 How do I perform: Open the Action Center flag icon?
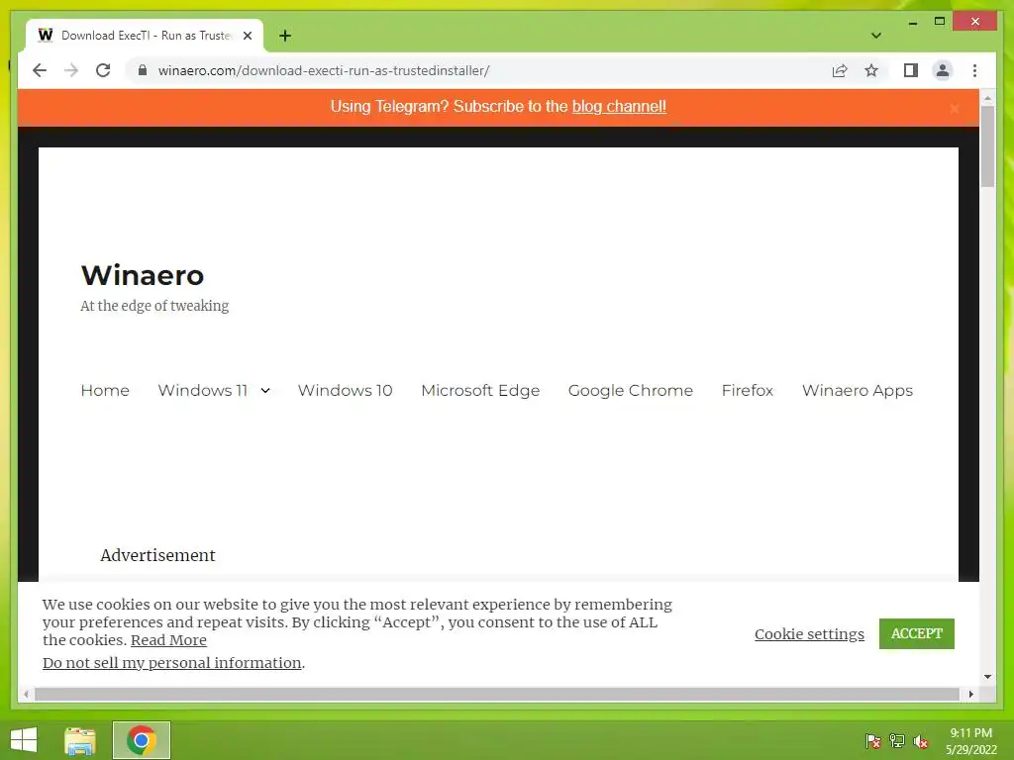[872, 741]
